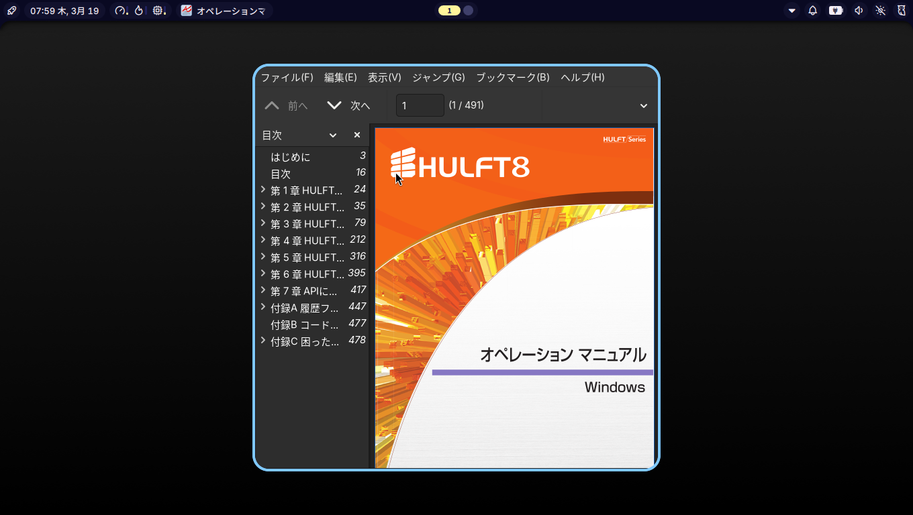913x515 pixels.
Task: Click the processor chip monitor icon
Action: coord(158,11)
